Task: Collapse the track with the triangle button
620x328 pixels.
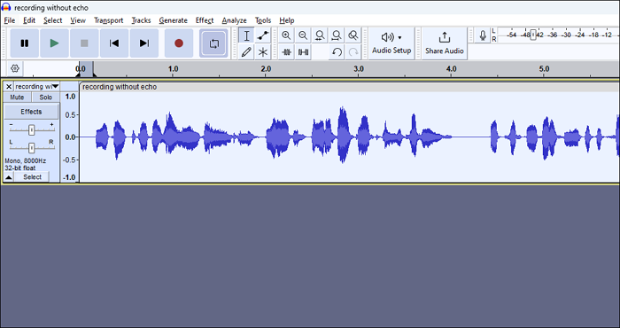Action: 9,177
